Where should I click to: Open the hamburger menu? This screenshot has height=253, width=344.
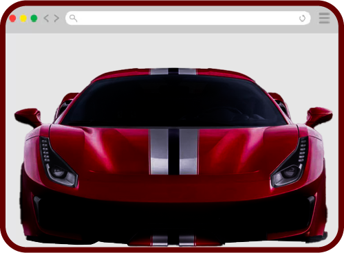(x=324, y=18)
